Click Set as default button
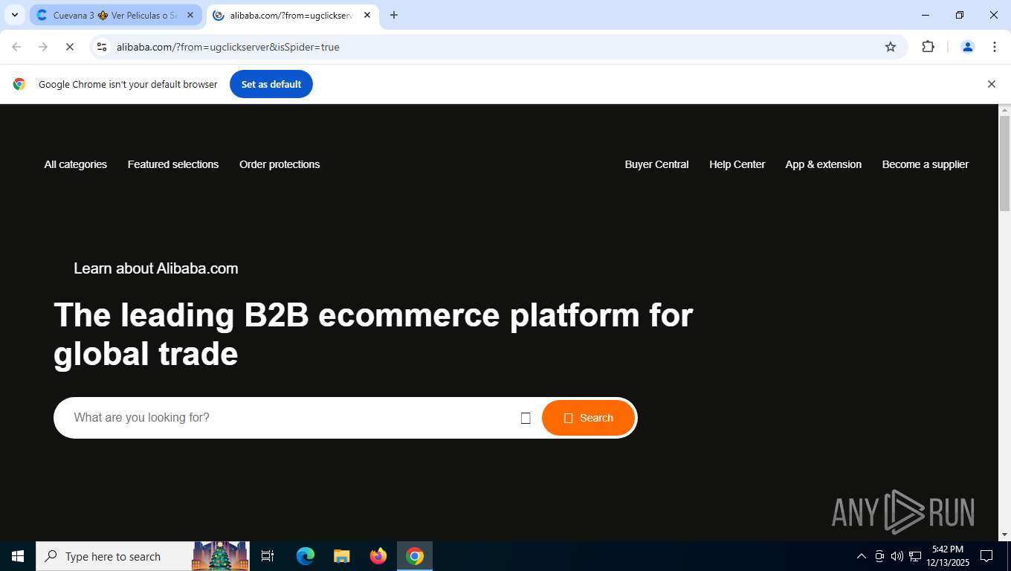The height and width of the screenshot is (571, 1011). (x=271, y=84)
